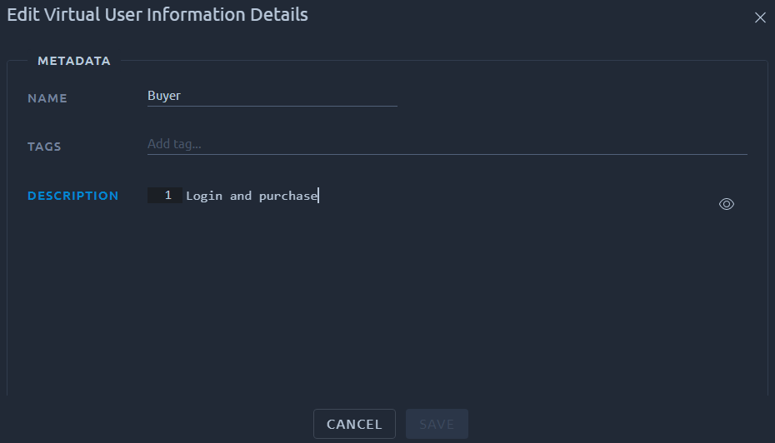Viewport: 775px width, 443px height.
Task: Place cursor in Login and purchase text
Action: (x=252, y=196)
